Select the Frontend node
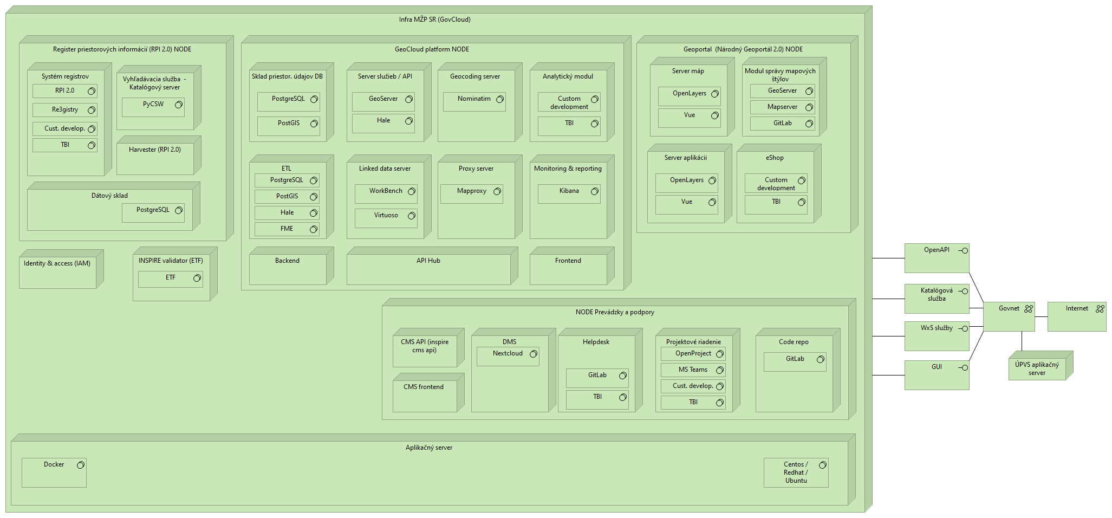The image size is (1112, 518). 572,266
